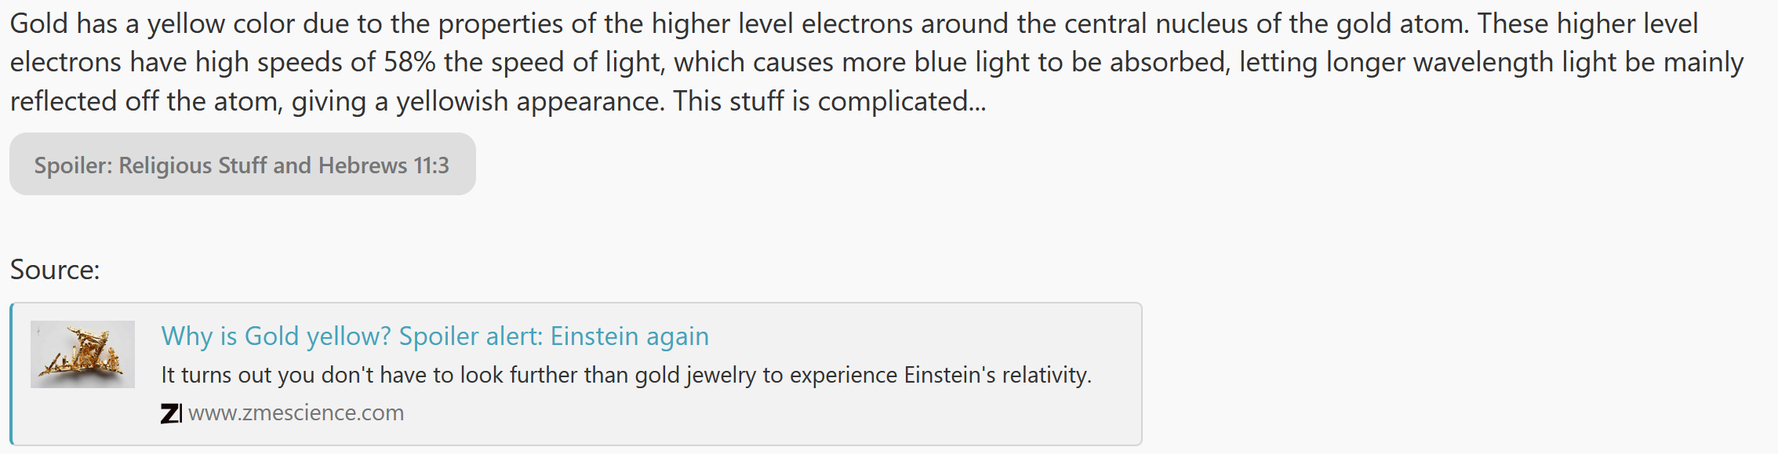
Task: Click the 'Source:' label
Action: pos(55,270)
